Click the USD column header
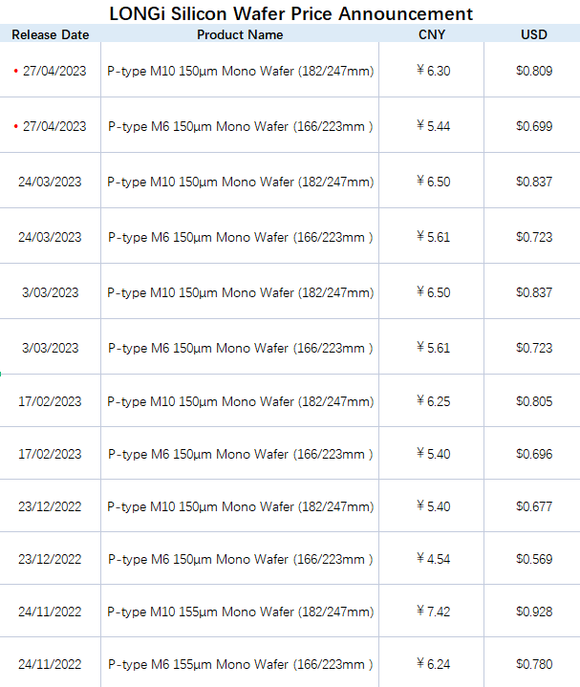The image size is (580, 687). (x=534, y=34)
